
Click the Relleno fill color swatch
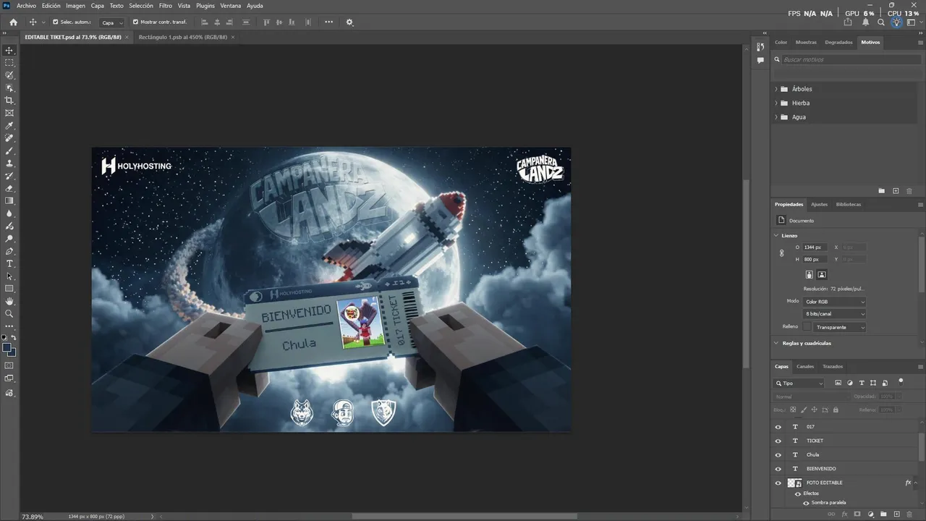(x=807, y=327)
